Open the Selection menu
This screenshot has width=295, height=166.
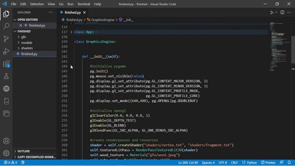point(37,4)
